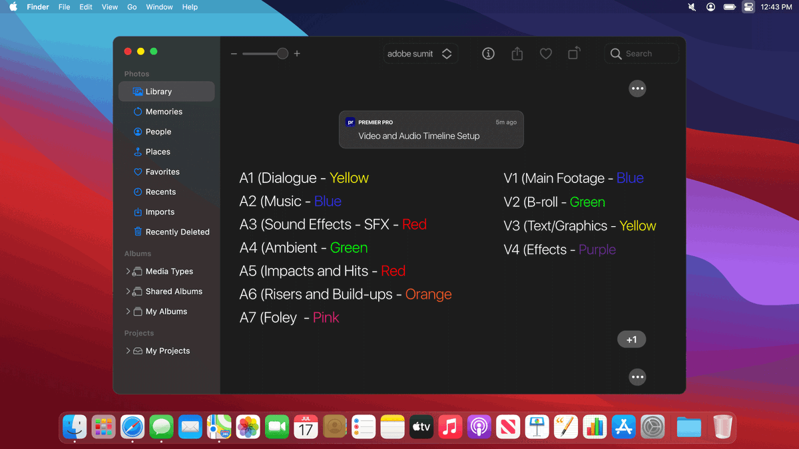Favorite with the heart icon

click(545, 54)
